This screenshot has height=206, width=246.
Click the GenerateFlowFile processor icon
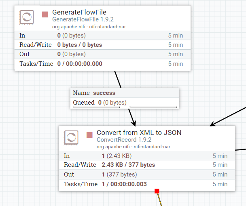(27, 17)
